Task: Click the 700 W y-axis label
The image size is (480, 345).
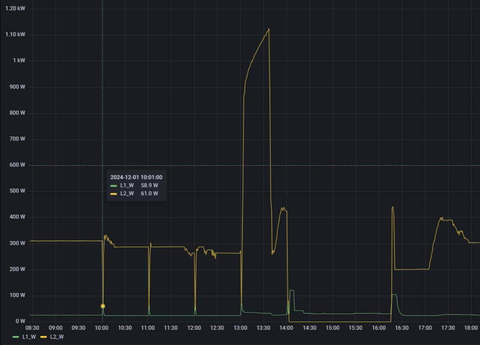Action: pyautogui.click(x=18, y=139)
